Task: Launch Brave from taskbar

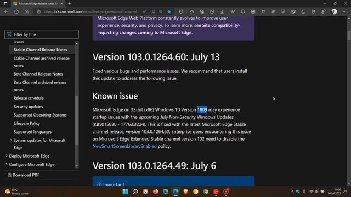Action: (x=185, y=192)
